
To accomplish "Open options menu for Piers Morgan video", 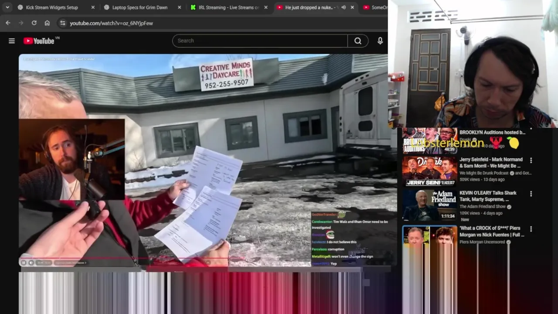I will point(531,229).
